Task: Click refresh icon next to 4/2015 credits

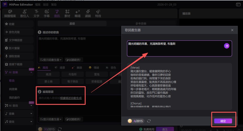Action: click(x=149, y=121)
